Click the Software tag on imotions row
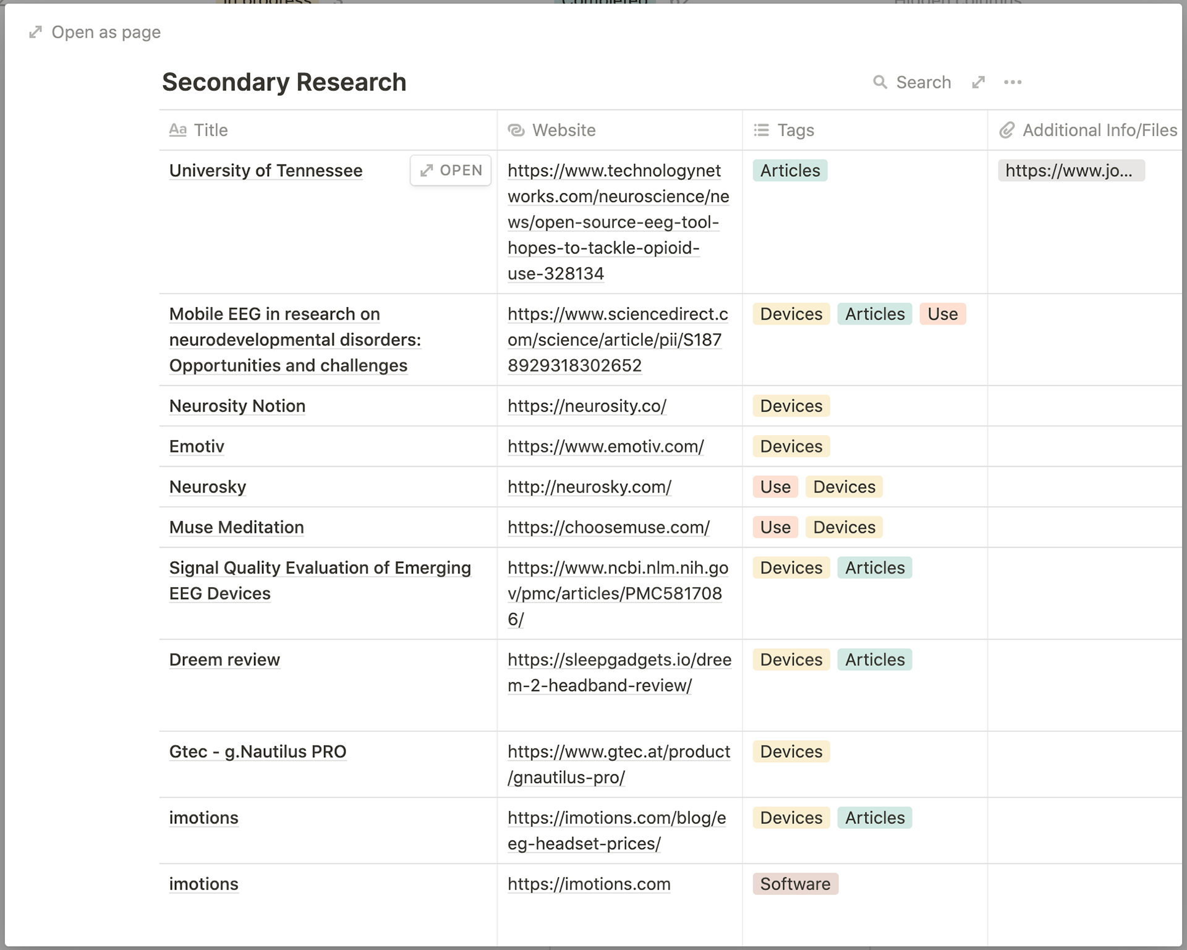Viewport: 1187px width, 950px height. [794, 884]
